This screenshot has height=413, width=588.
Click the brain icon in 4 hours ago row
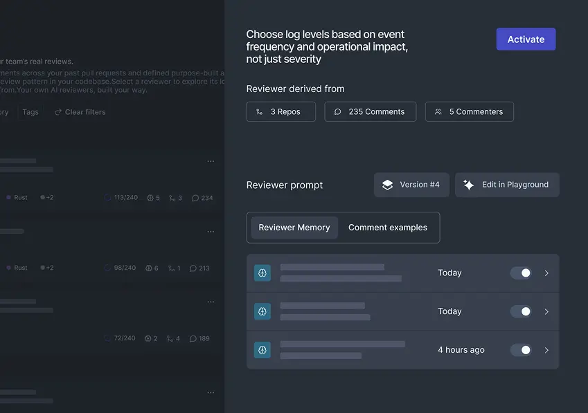coord(262,350)
